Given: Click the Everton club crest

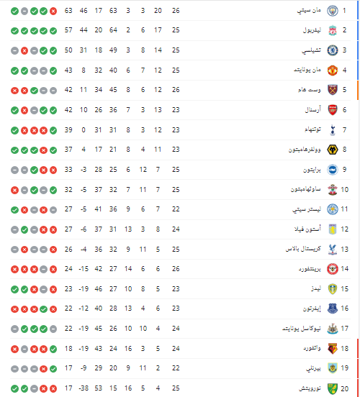Looking at the screenshot, I should point(333,309).
